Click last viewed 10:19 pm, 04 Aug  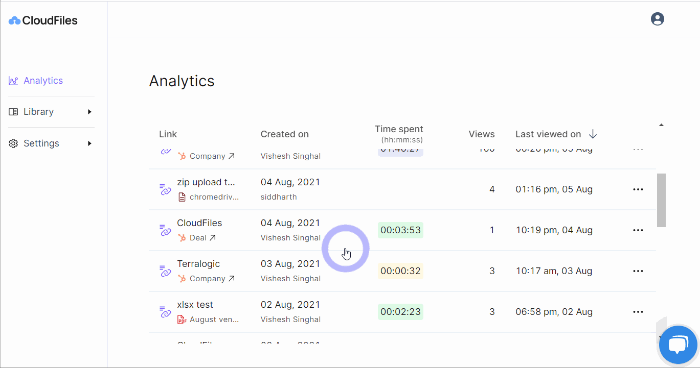(554, 230)
